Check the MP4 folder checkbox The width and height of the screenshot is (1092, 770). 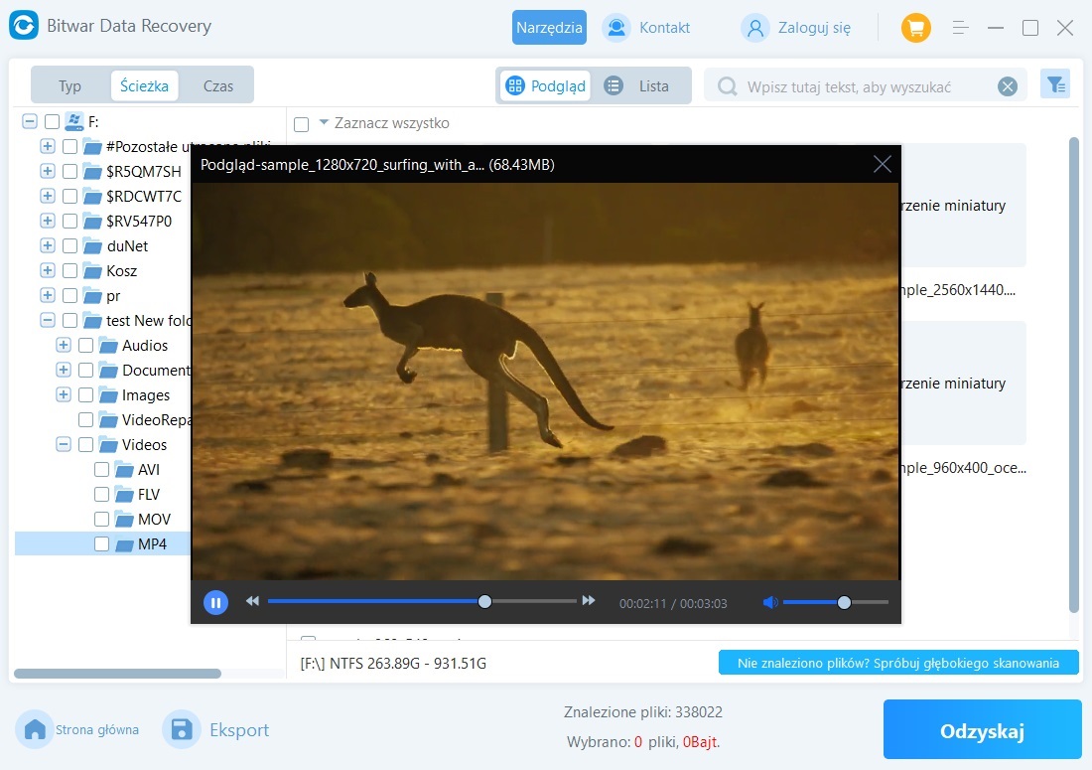point(101,543)
